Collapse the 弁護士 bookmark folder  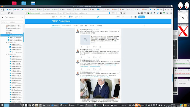(5, 33)
